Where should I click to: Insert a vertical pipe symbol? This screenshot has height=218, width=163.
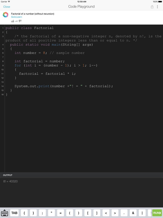coord(142,213)
